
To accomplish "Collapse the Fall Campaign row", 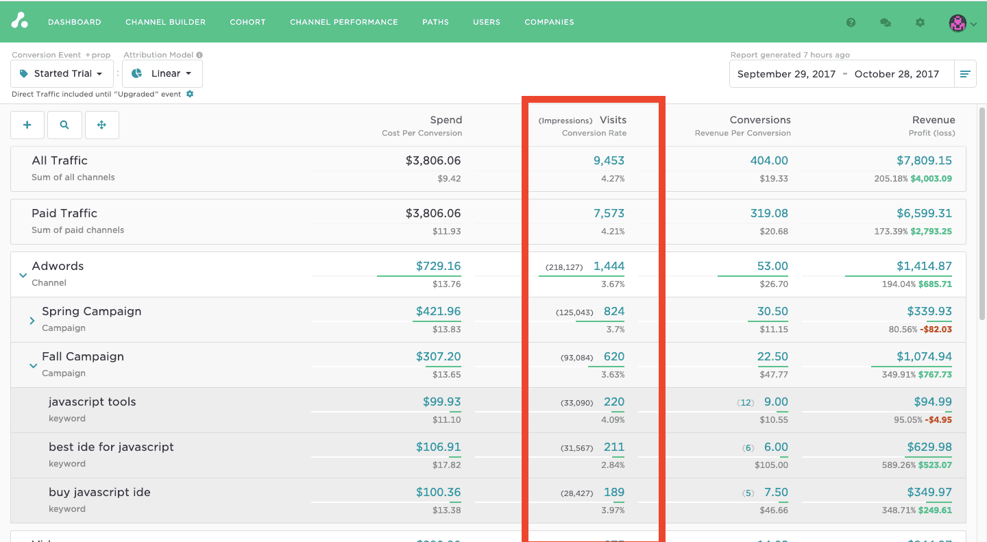I will [32, 365].
